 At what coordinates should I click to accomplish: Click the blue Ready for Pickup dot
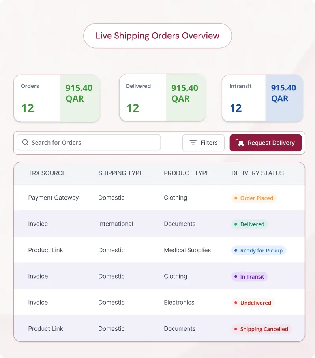(236, 251)
